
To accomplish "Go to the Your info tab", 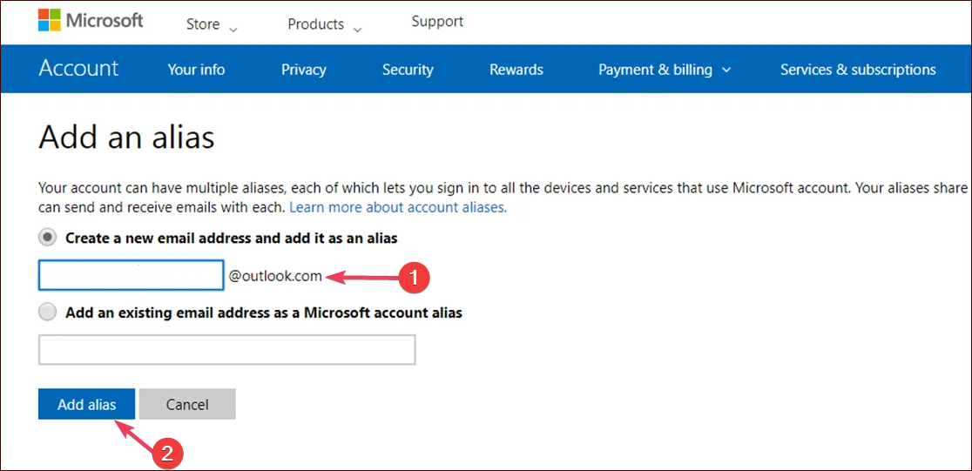I will [196, 70].
